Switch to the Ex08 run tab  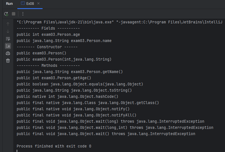(29, 4)
